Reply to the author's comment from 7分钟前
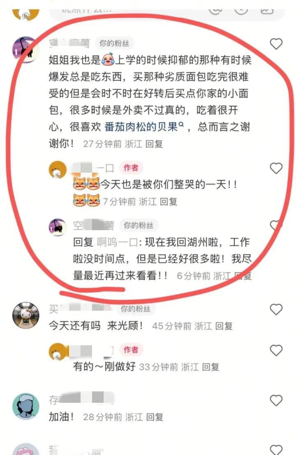 tap(168, 201)
